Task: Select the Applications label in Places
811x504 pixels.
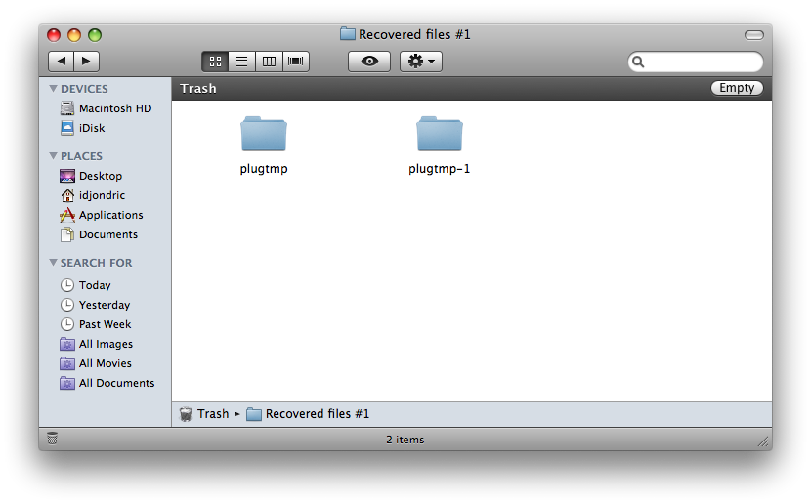Action: point(110,215)
